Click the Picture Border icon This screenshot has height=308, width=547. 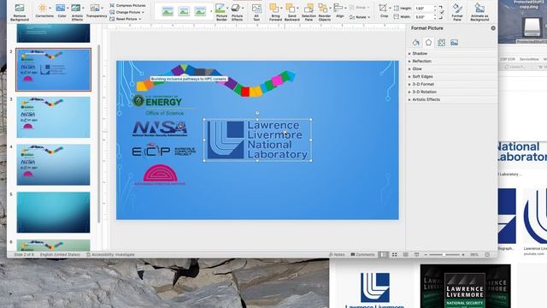coord(221,9)
